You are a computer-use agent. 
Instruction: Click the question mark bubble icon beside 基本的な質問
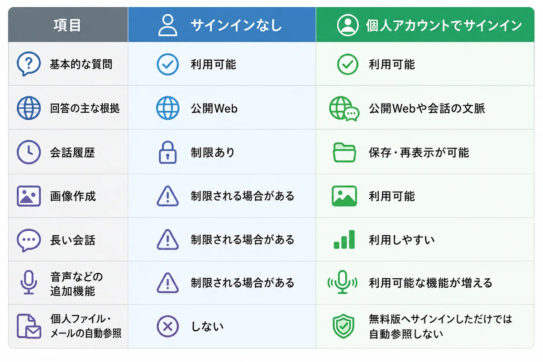click(x=28, y=64)
